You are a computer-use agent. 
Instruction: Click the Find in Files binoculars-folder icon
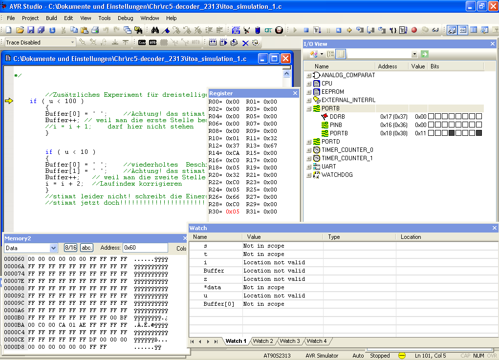click(138, 30)
